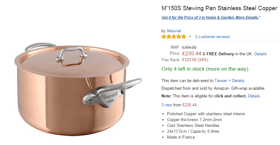This screenshot has height=145, width=280.
Task: Click the red £235.44 price beside Price label
Action: click(191, 54)
